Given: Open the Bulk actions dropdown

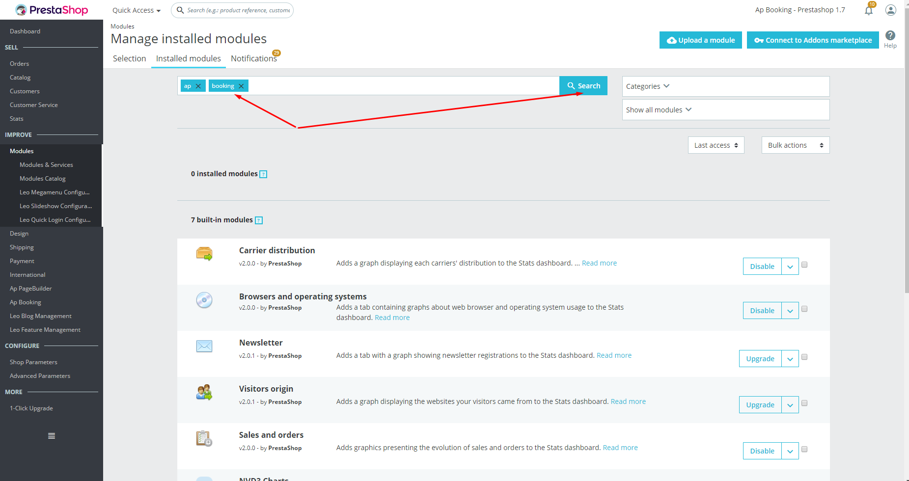Looking at the screenshot, I should [796, 145].
